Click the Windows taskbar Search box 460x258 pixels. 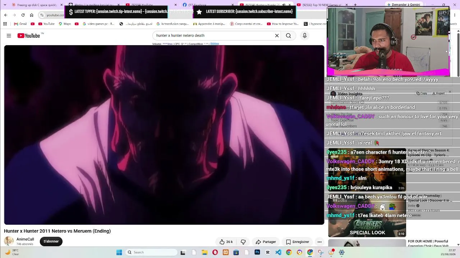pyautogui.click(x=152, y=253)
